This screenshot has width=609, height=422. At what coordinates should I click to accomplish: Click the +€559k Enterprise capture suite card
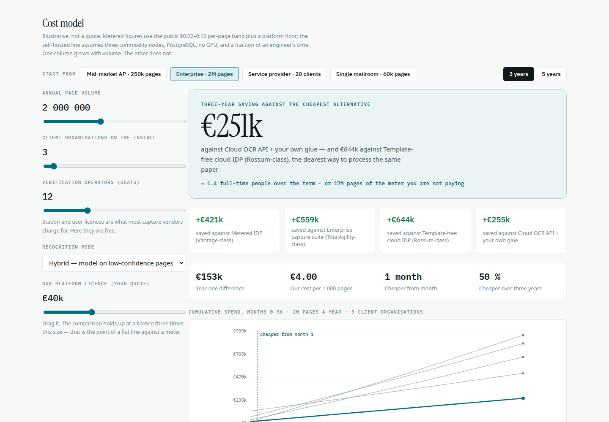point(330,231)
